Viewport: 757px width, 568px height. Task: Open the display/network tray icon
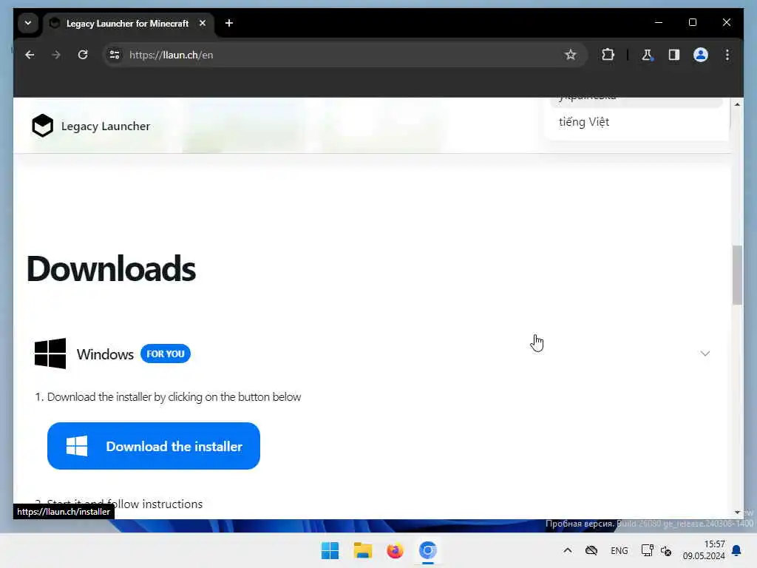click(647, 550)
